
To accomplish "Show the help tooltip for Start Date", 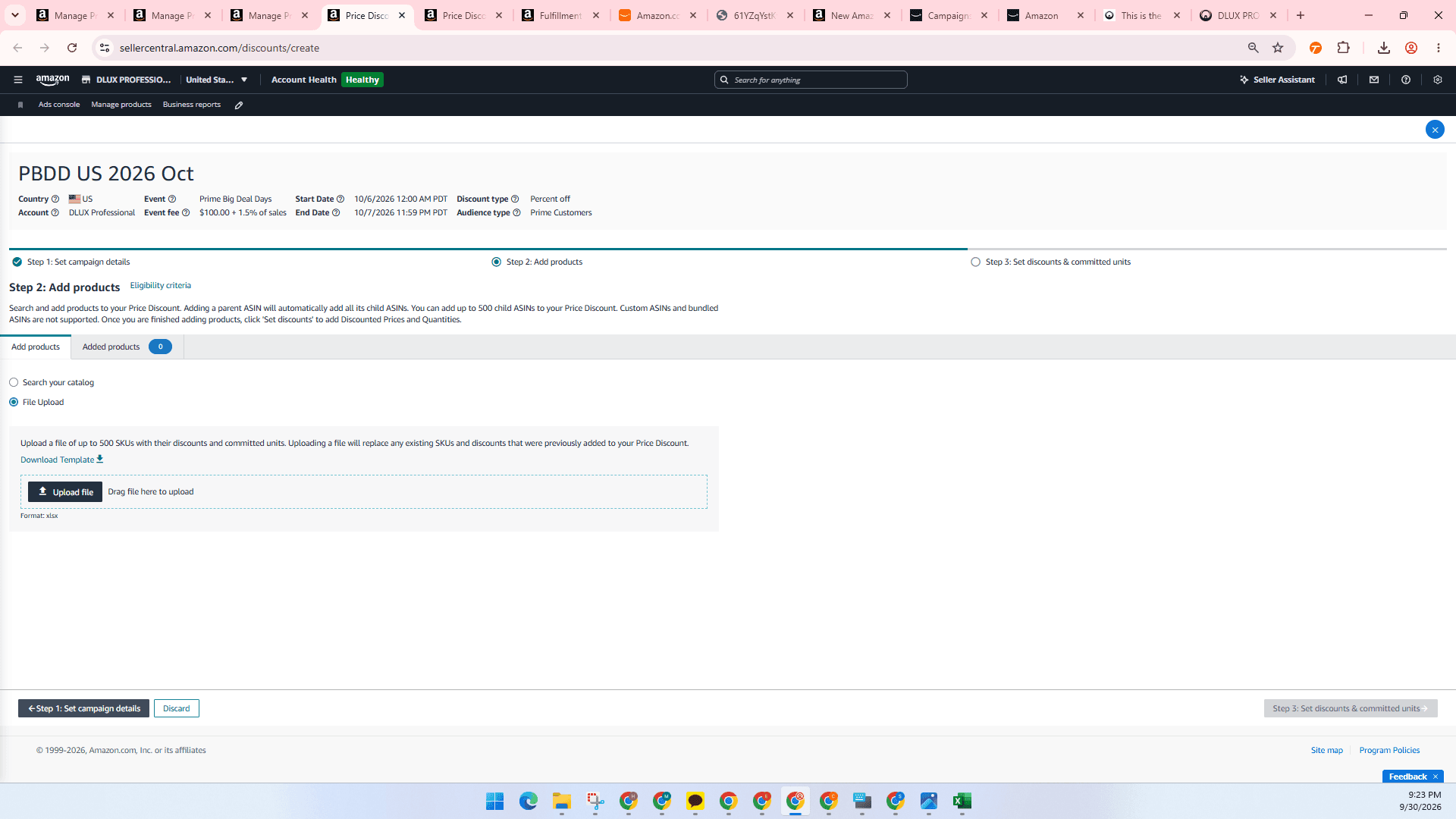I will 340,199.
